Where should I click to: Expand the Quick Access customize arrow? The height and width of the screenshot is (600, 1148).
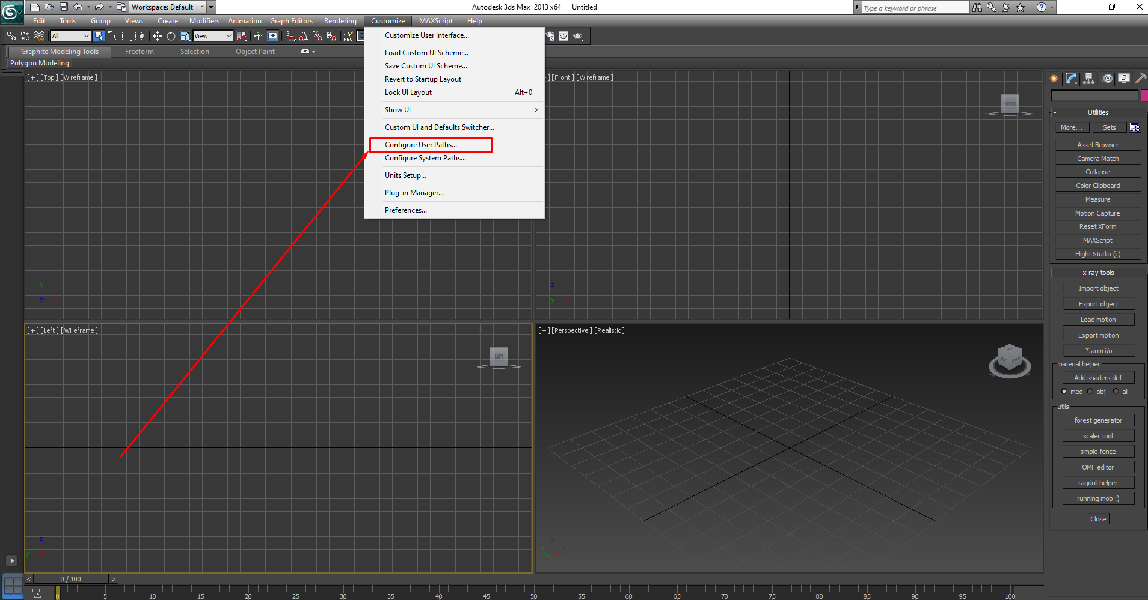(212, 7)
